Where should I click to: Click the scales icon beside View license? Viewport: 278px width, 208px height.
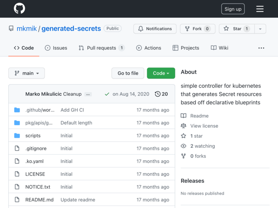pos(183,126)
